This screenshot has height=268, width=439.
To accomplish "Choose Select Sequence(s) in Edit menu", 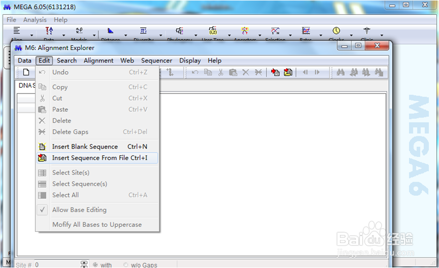I will tap(97, 184).
